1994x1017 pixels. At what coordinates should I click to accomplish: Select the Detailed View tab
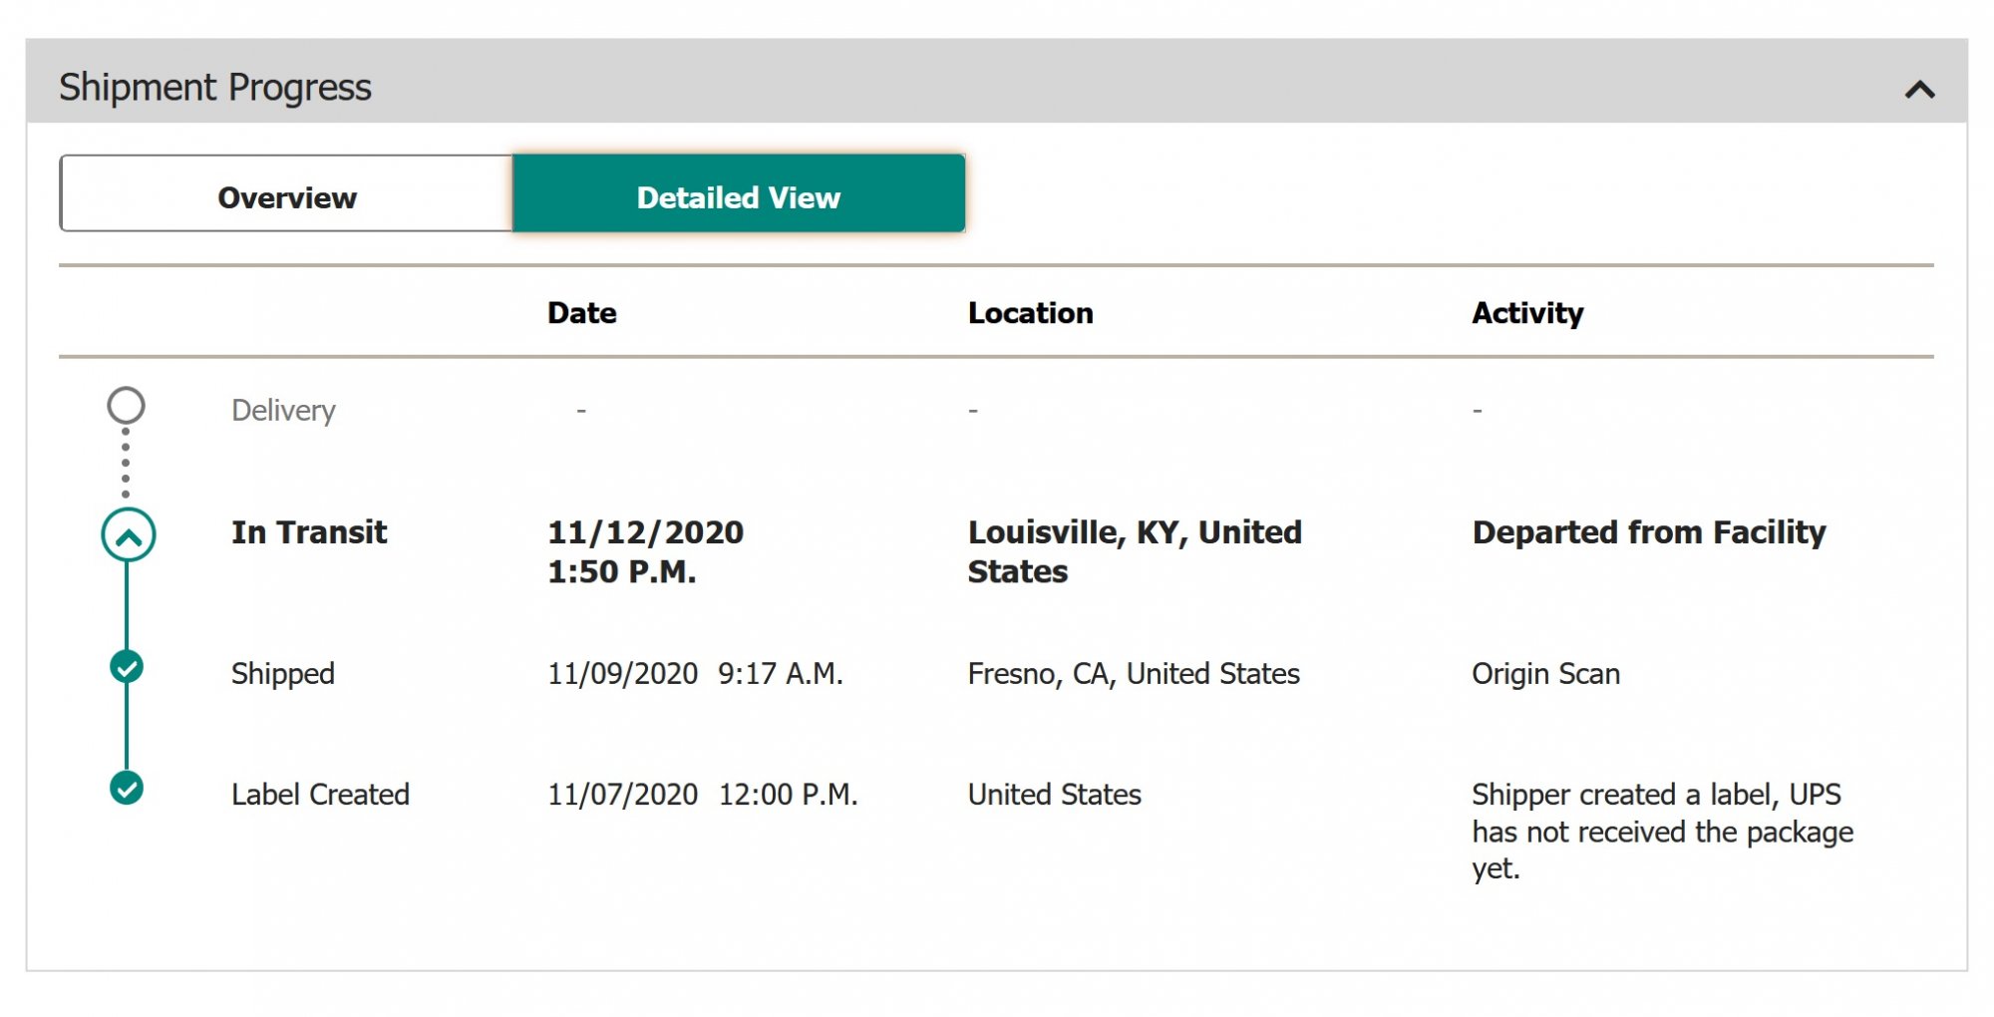click(739, 196)
